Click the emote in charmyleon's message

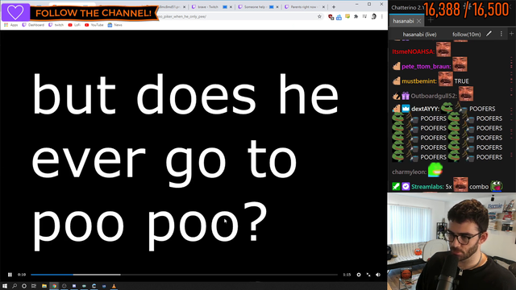[x=435, y=170]
